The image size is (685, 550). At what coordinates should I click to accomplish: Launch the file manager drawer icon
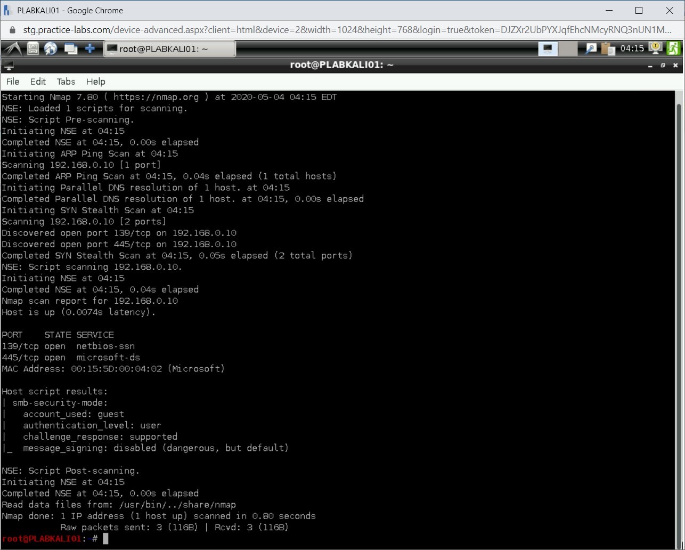point(33,49)
